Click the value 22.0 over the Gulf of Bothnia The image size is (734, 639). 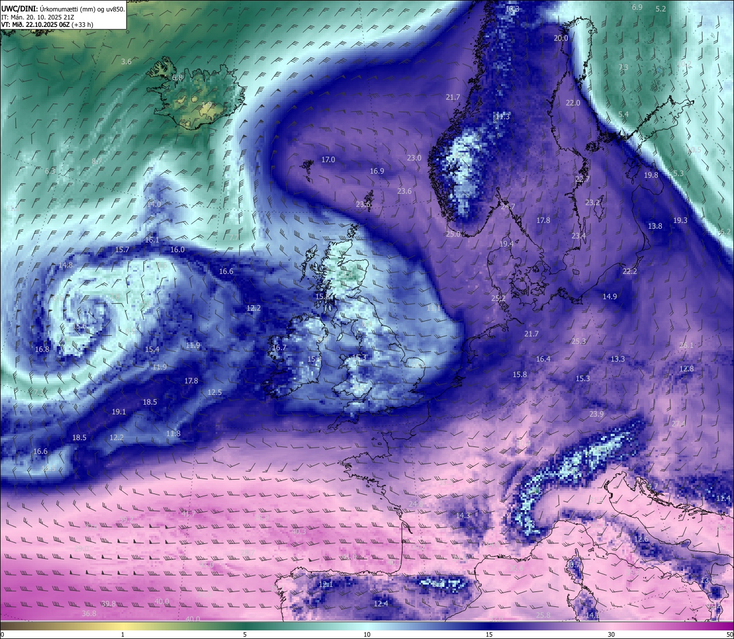[573, 103]
